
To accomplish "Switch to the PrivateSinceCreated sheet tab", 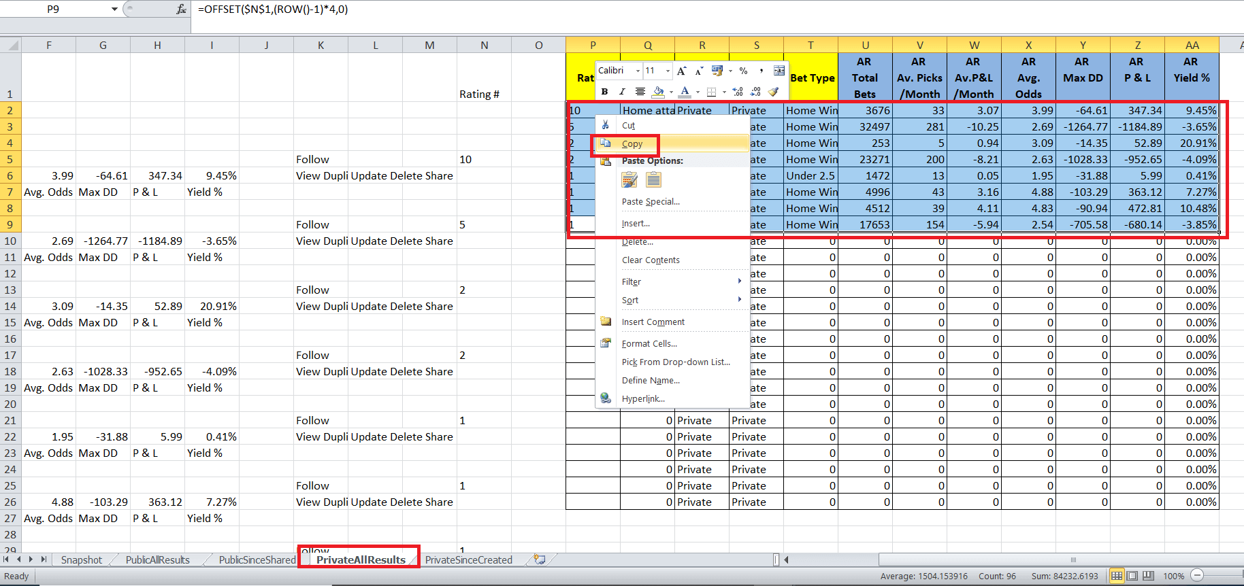I will tap(469, 560).
